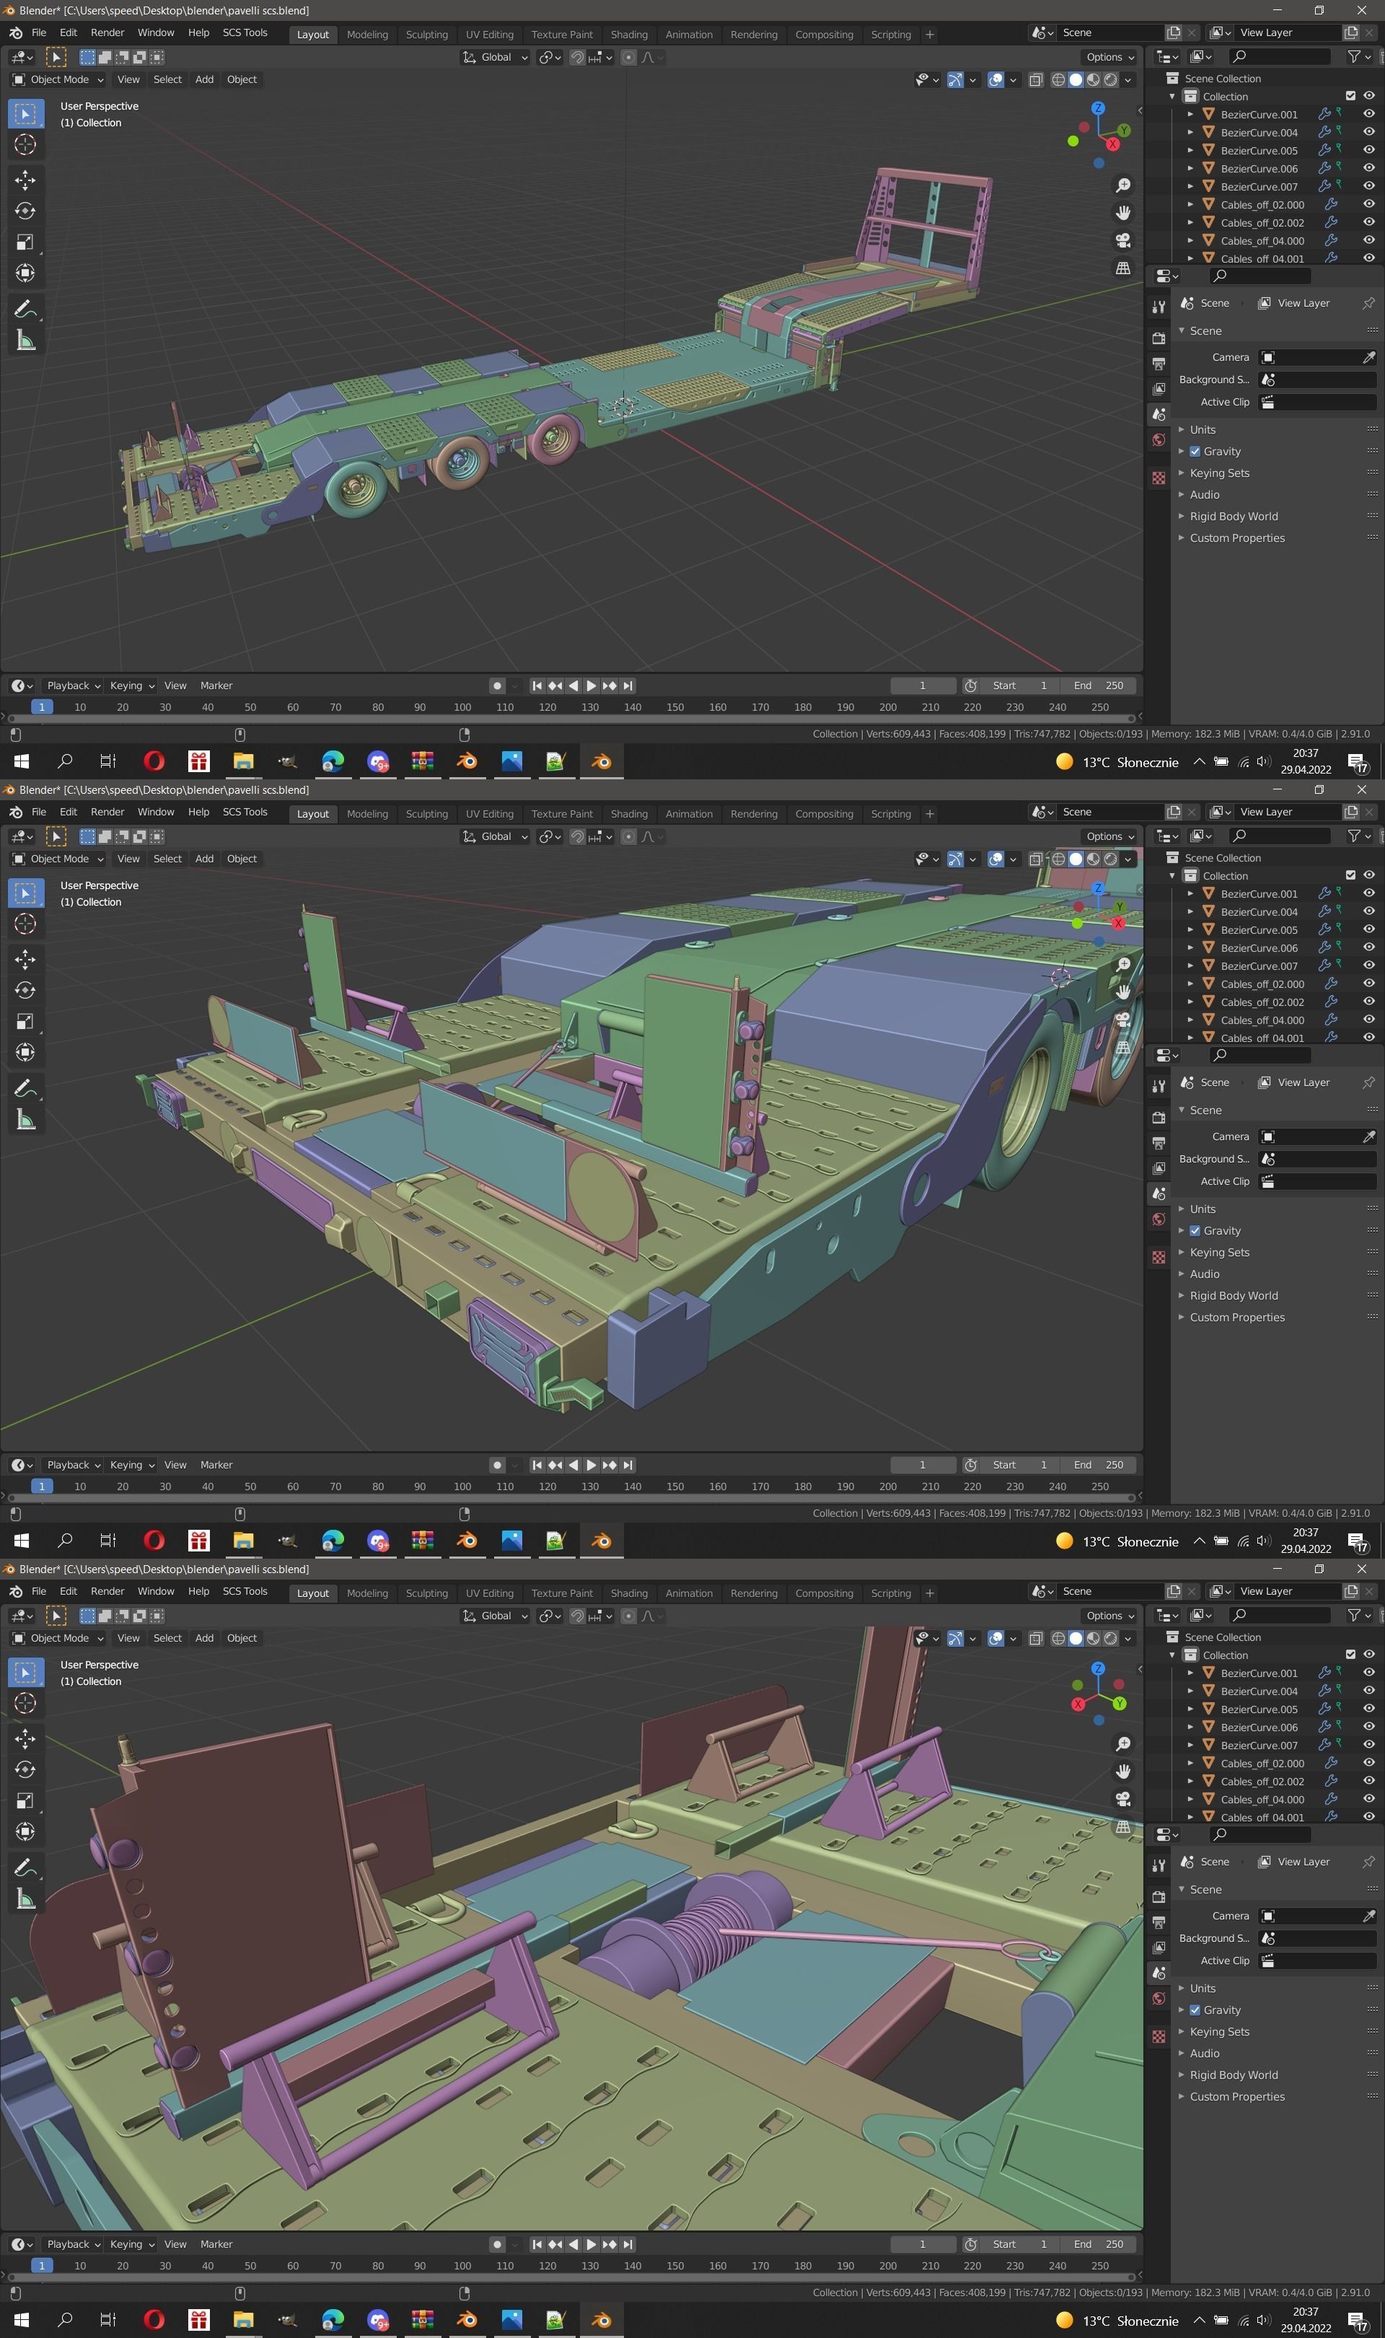Uncheck Gravity checkbox in topmost Scene properties
This screenshot has width=1385, height=2338.
click(1195, 452)
